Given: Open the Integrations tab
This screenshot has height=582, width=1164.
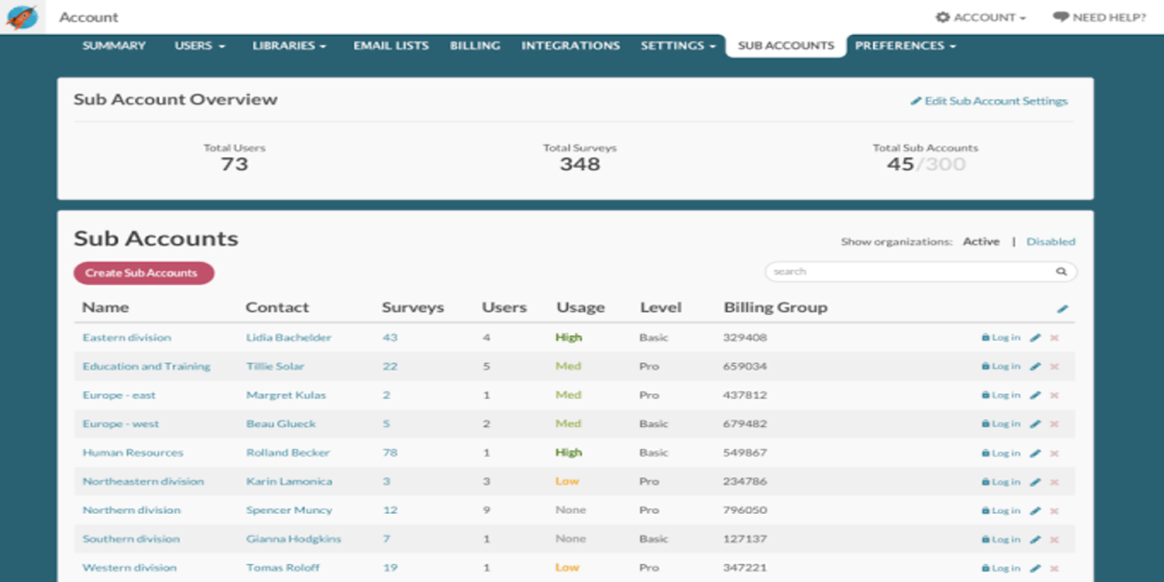Looking at the screenshot, I should pyautogui.click(x=570, y=46).
